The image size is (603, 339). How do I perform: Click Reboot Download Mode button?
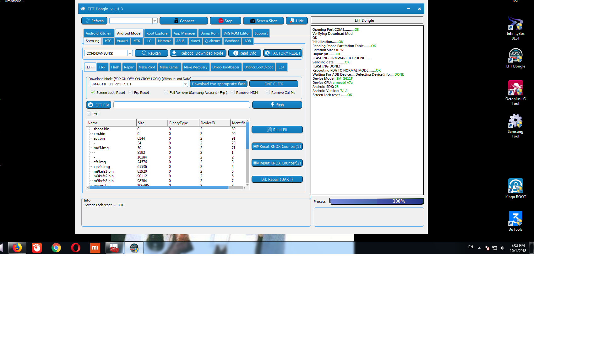coord(198,53)
